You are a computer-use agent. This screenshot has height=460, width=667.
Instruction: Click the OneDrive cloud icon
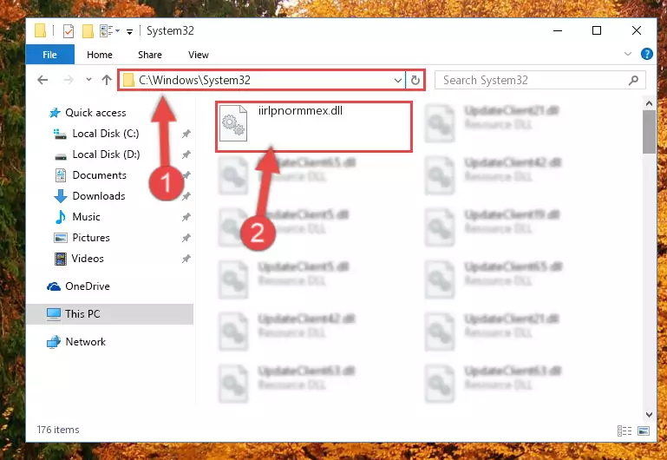[54, 286]
